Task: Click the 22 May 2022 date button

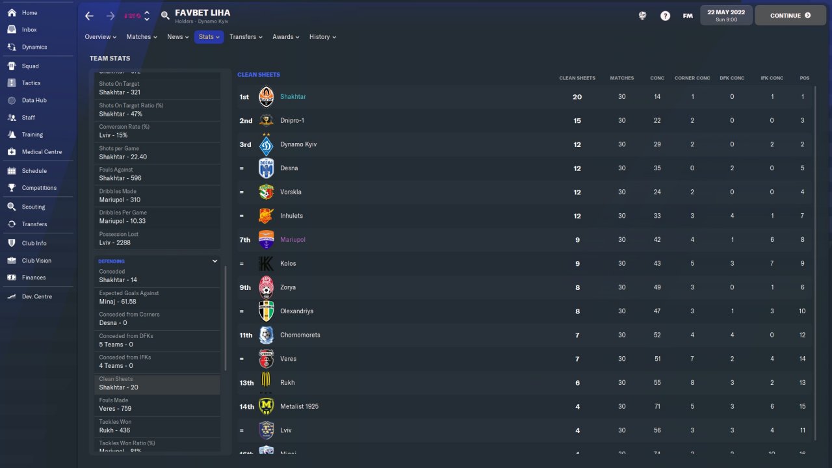Action: pyautogui.click(x=726, y=16)
